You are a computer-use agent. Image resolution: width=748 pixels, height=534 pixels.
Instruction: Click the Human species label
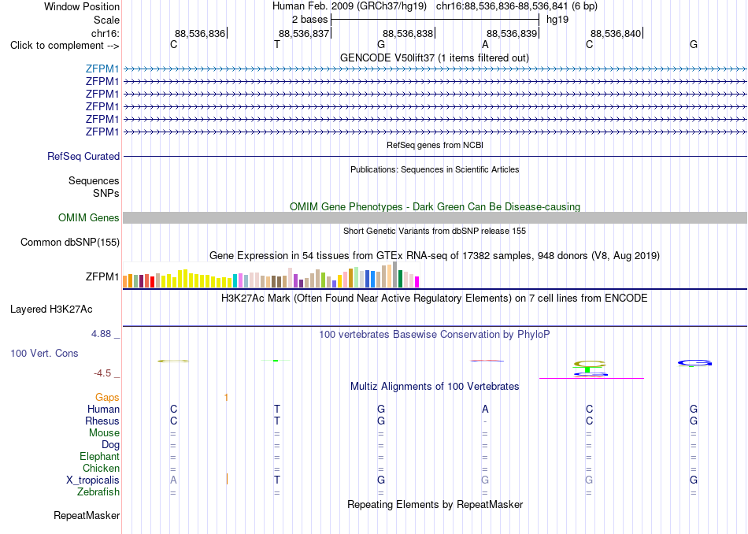103,409
